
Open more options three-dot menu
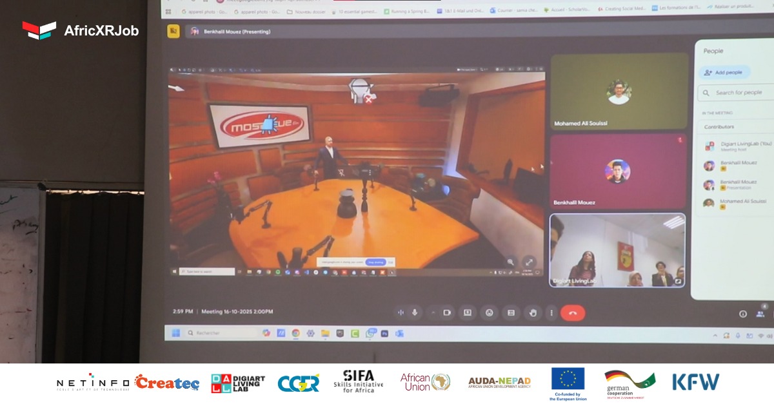pos(551,313)
